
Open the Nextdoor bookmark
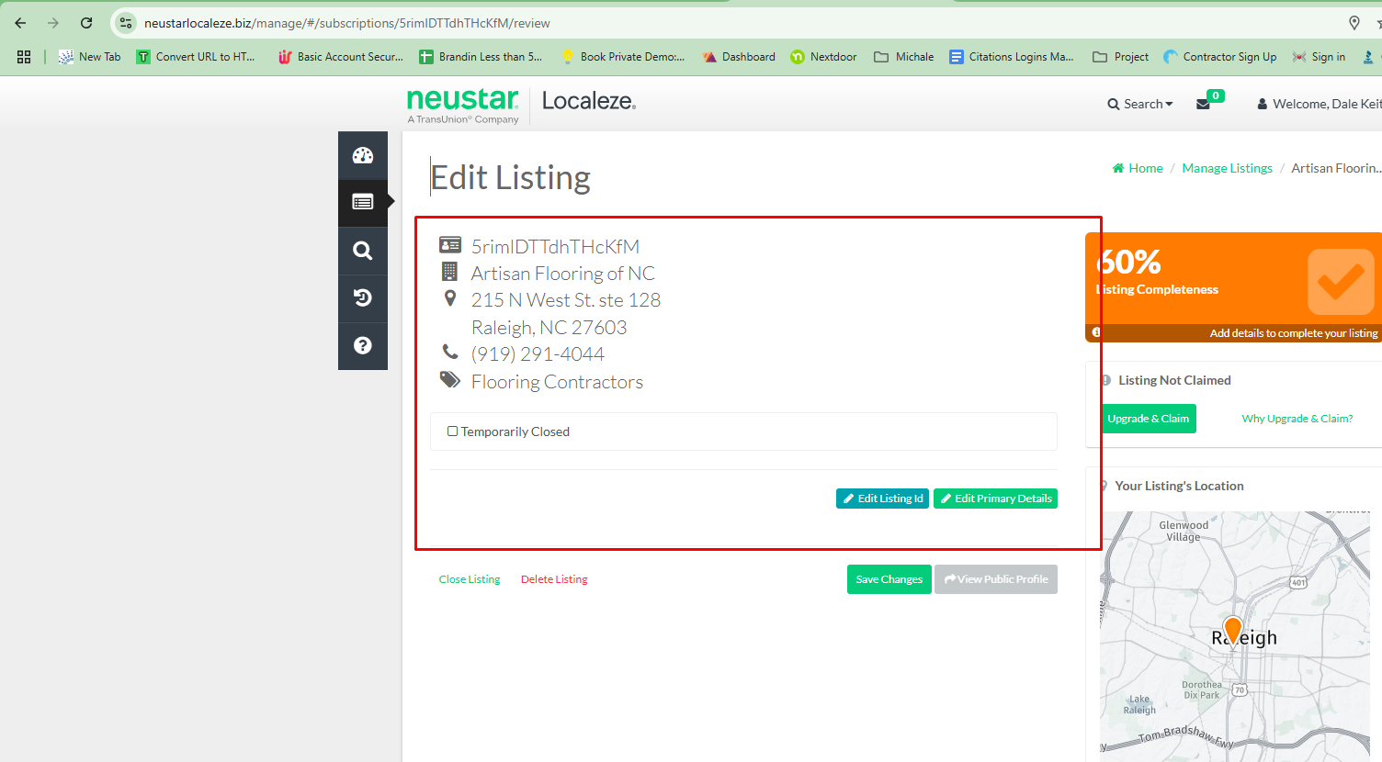pos(823,57)
